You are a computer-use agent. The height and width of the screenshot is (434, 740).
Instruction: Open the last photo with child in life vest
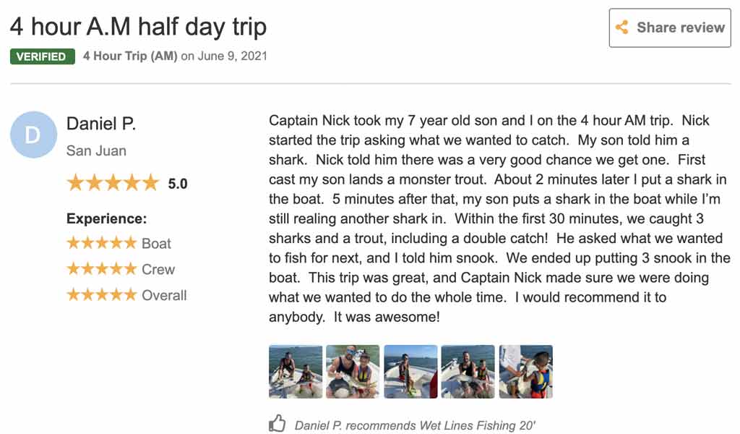(525, 372)
